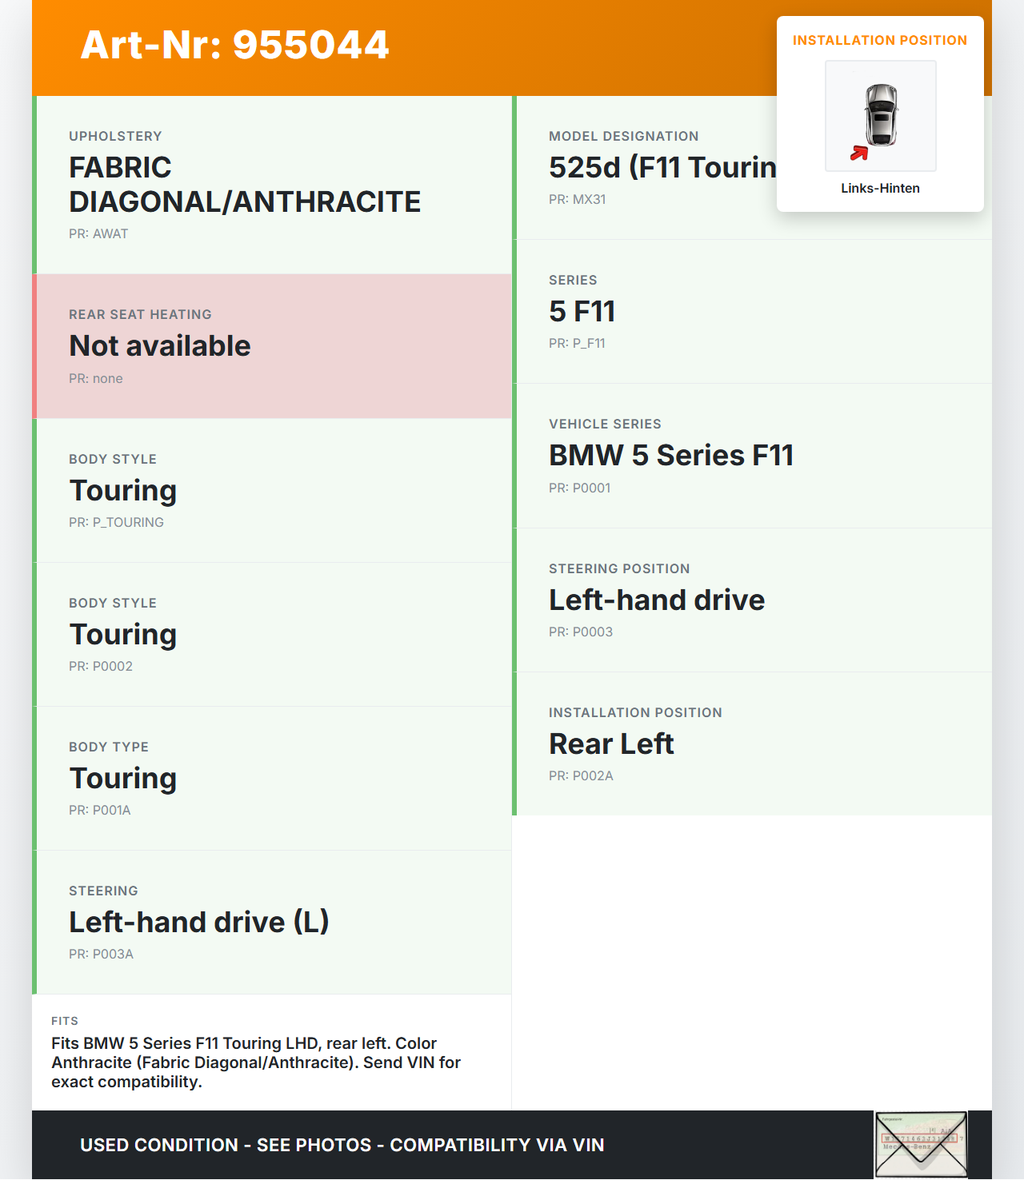Click the BMW 5 Series F11 vehicle series
The image size is (1024, 1180).
click(671, 455)
